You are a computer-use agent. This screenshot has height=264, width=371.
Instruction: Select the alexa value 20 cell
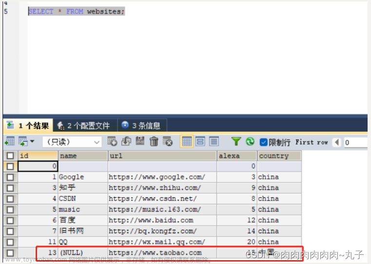[x=237, y=242]
